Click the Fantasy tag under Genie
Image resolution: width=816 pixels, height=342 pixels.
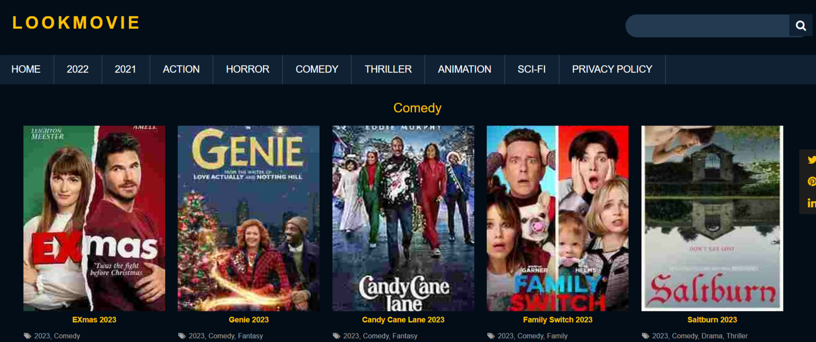point(250,336)
